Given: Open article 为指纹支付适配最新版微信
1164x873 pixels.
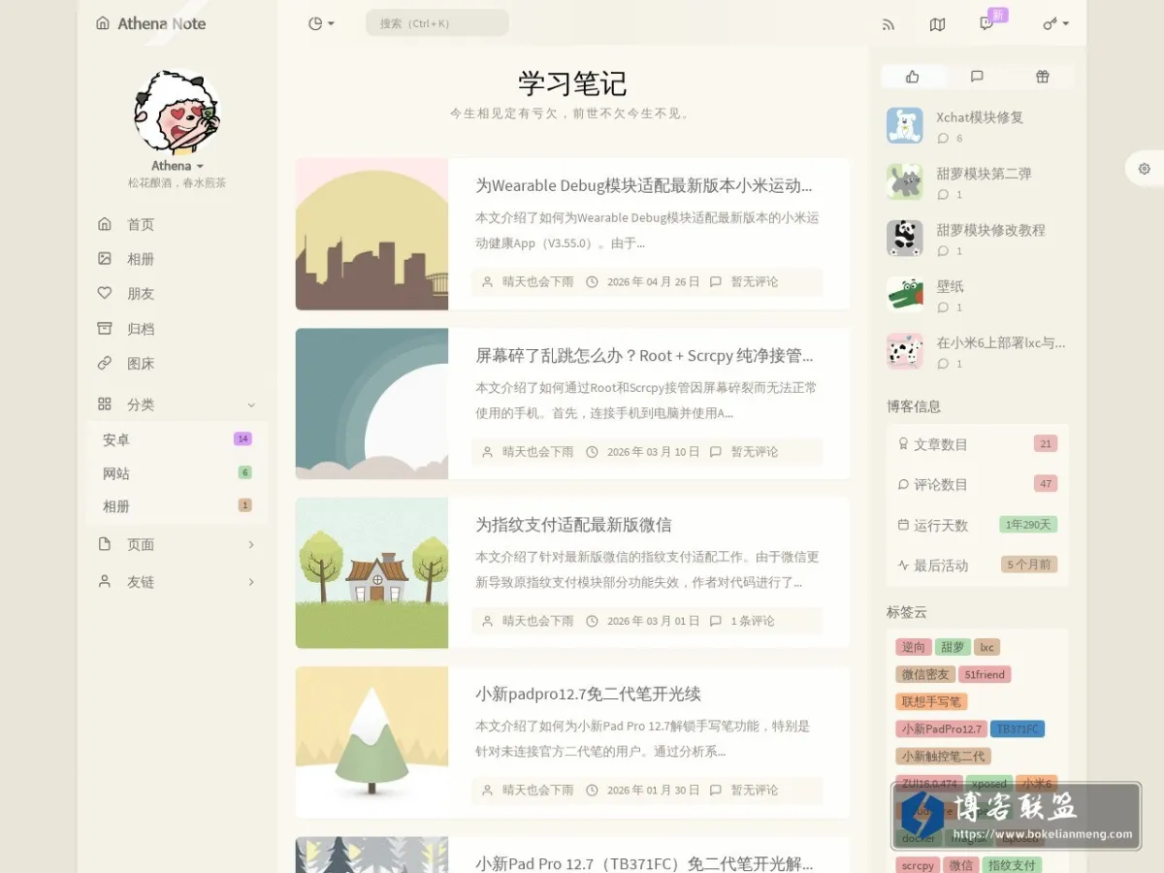Looking at the screenshot, I should 573,525.
